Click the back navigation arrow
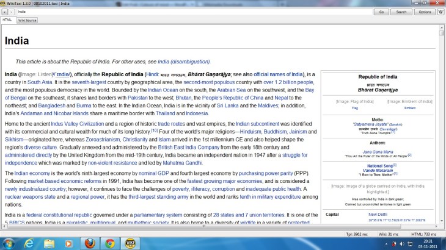This screenshot has height=250, width=446. tap(5, 12)
